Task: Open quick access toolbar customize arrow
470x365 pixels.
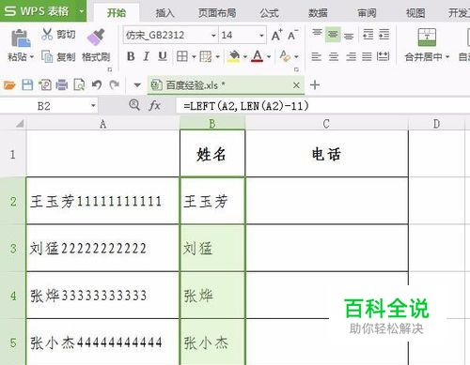Action: tap(137, 85)
